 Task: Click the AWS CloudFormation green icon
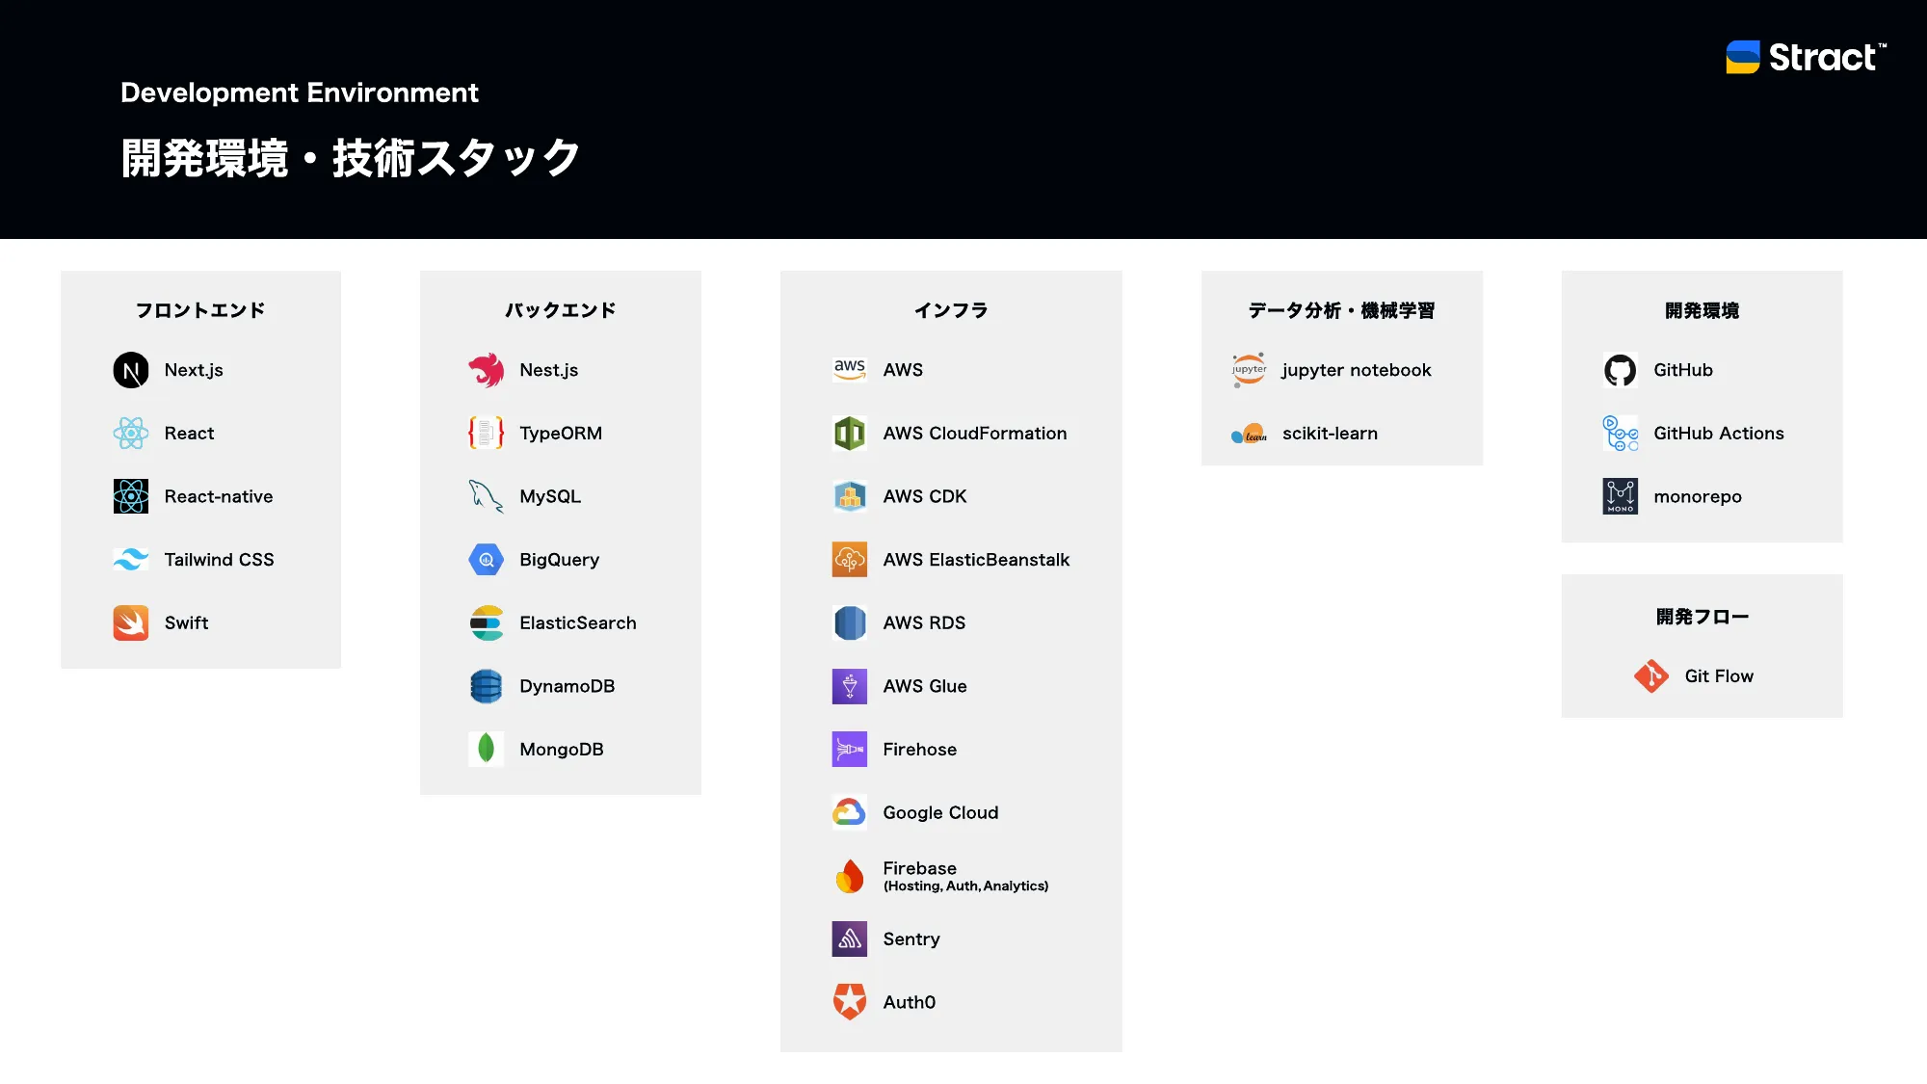coord(850,434)
